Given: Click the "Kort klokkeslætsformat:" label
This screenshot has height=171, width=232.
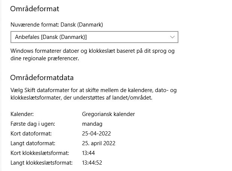Looking at the screenshot, I should [40, 153].
